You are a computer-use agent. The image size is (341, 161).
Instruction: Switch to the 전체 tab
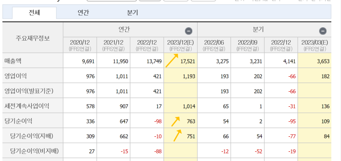(34, 13)
